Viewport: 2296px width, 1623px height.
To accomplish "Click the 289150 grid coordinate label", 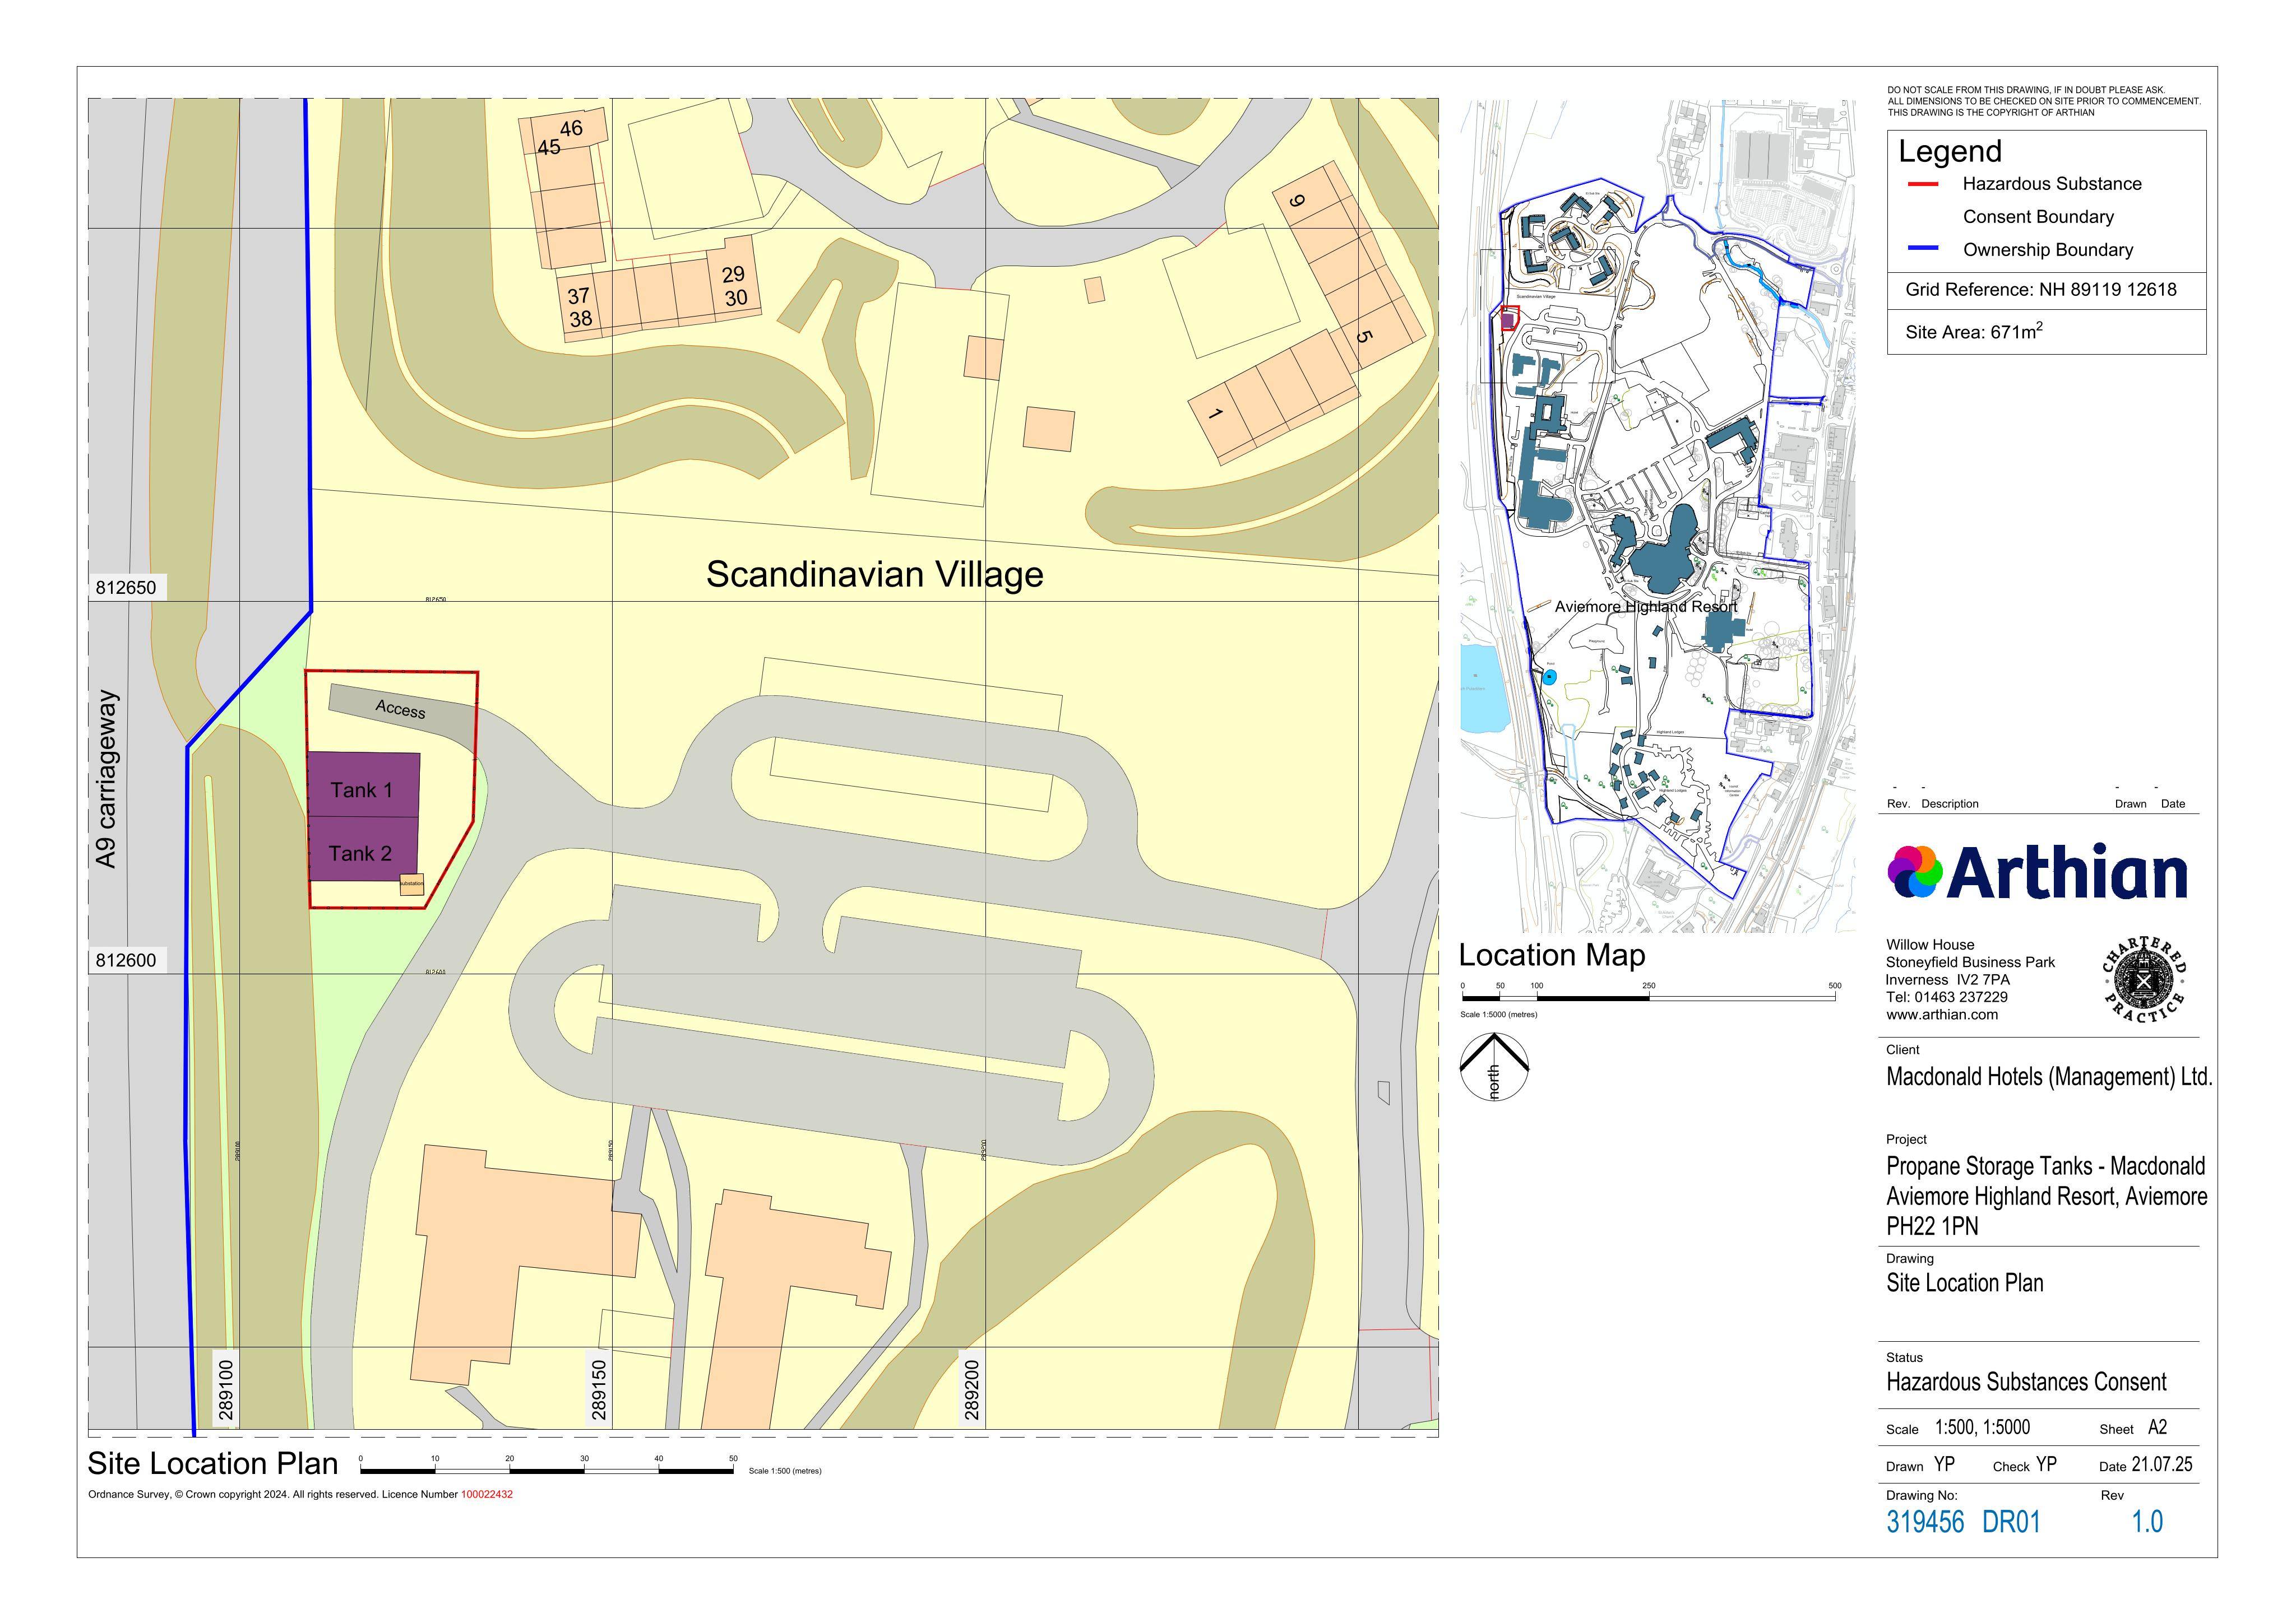I will point(598,1389).
